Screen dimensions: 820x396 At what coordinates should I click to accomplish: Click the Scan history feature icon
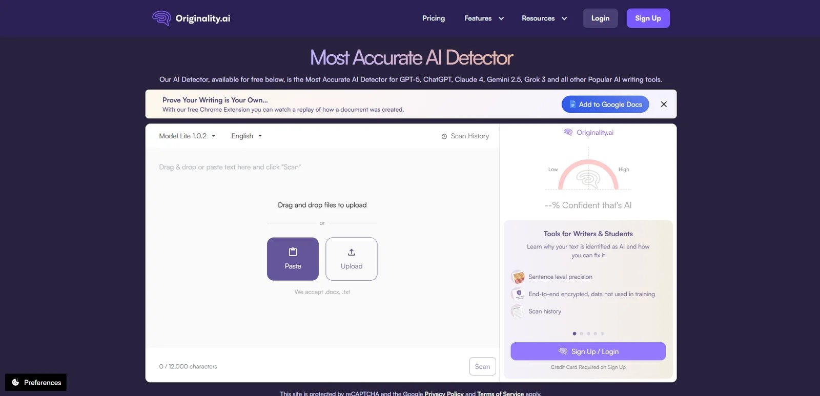pos(518,311)
